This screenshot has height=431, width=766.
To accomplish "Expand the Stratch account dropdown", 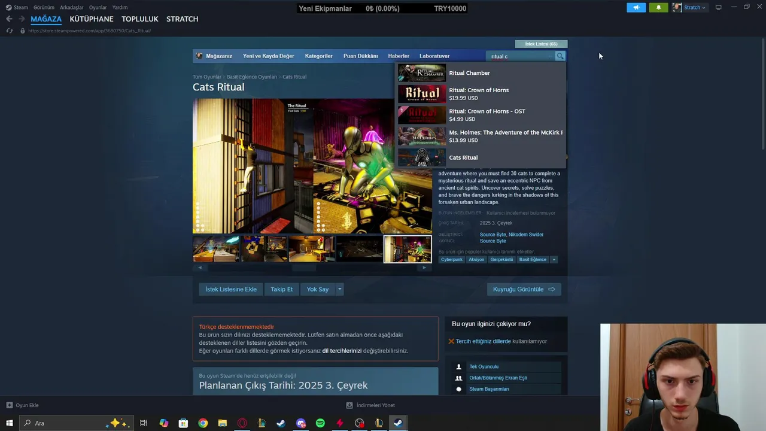I will pyautogui.click(x=694, y=7).
